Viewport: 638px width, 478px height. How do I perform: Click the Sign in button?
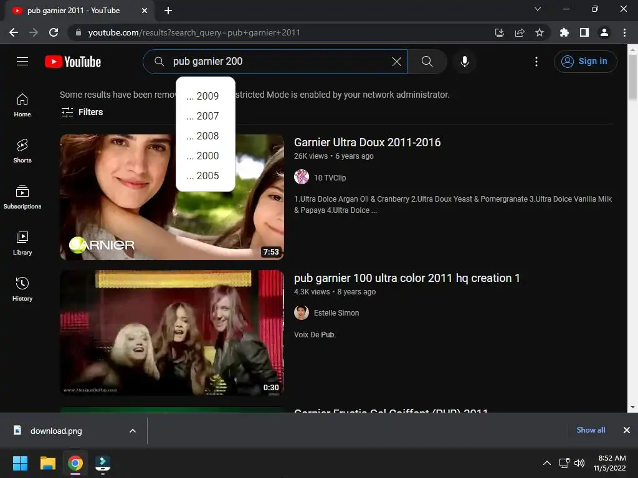[x=585, y=62]
